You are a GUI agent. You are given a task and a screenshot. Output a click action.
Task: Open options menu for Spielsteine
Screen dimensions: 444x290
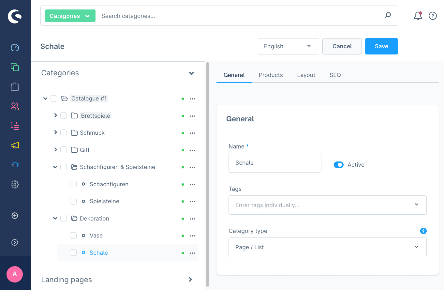(x=192, y=202)
